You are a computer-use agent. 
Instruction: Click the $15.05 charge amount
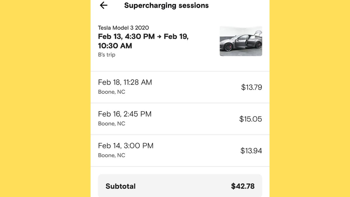tap(251, 119)
